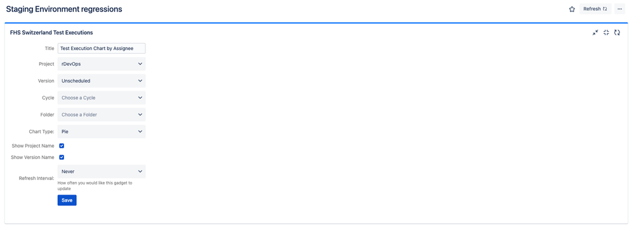This screenshot has width=634, height=232.
Task: Open Refresh Interval dropdown set to Never
Action: click(102, 171)
